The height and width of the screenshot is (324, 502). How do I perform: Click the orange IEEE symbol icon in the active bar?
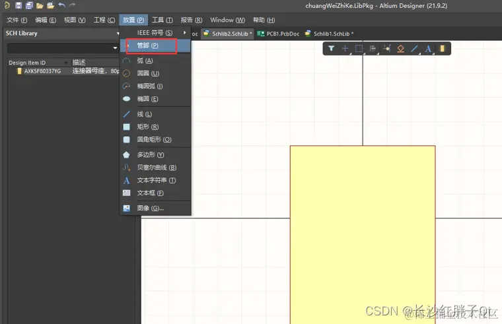pyautogui.click(x=400, y=49)
